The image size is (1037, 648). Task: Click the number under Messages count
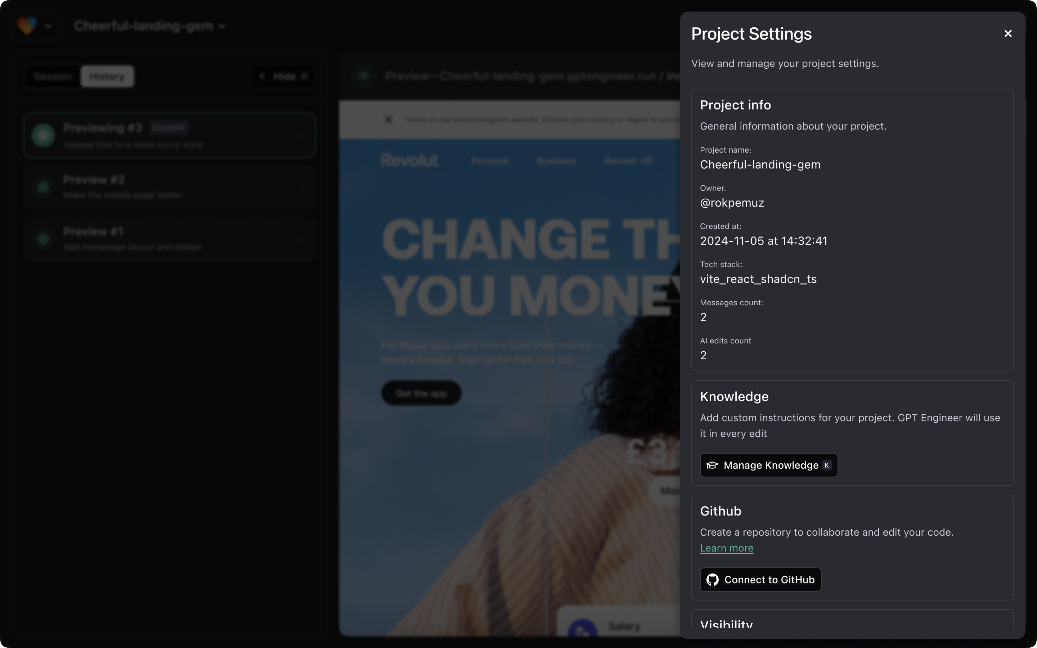tap(703, 317)
